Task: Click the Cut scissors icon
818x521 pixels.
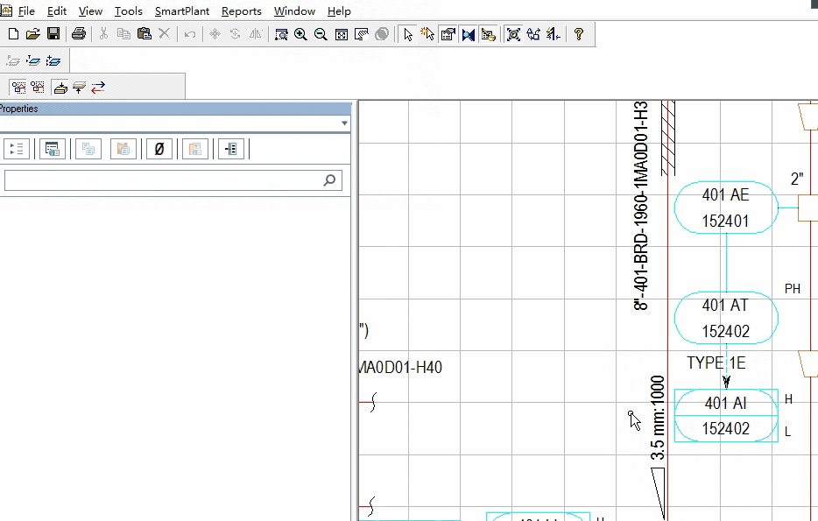Action: pos(103,34)
